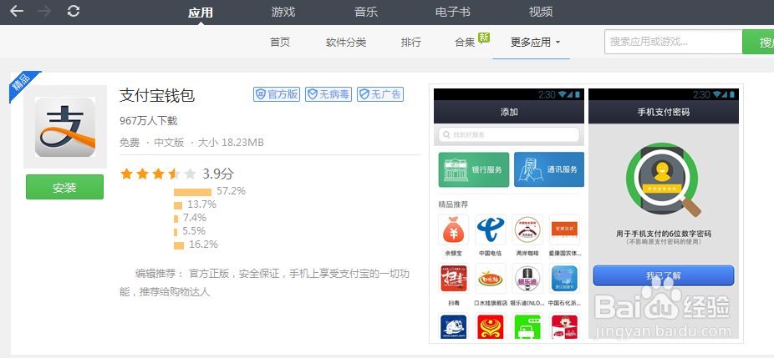Click the forward arrow navigation icon
Image resolution: width=774 pixels, height=358 pixels.
point(44,11)
